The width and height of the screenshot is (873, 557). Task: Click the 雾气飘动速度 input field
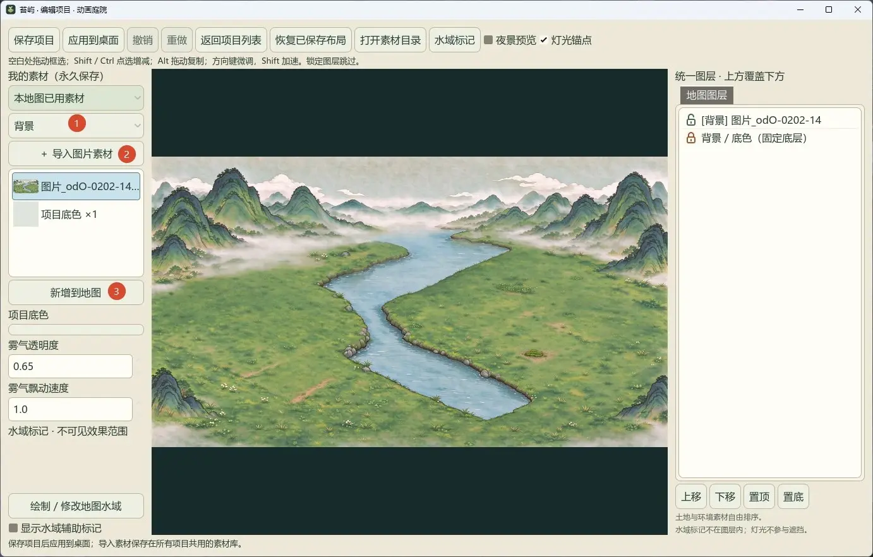[70, 409]
